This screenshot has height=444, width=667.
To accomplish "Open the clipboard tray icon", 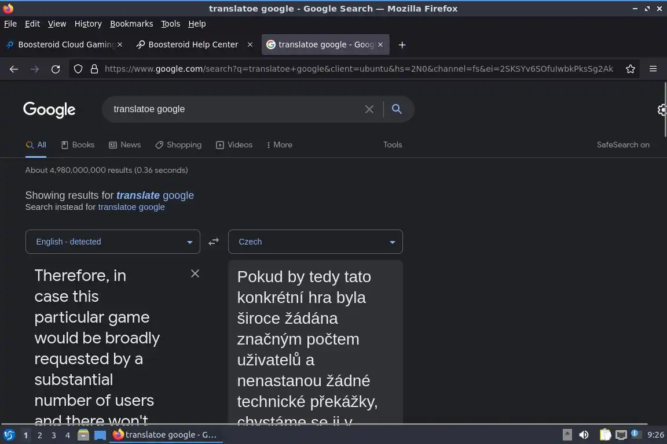I will (x=605, y=435).
